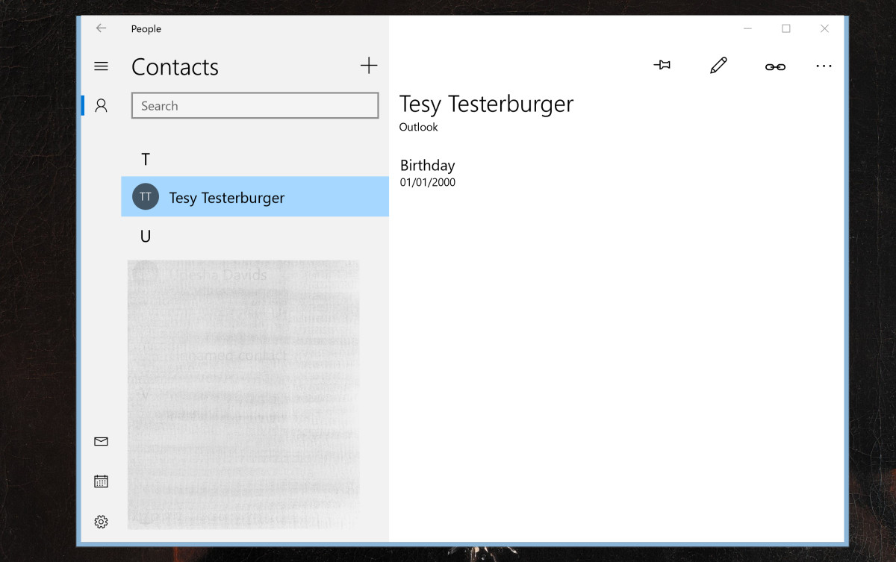Click the TT avatar circle
This screenshot has height=562, width=896.
(x=146, y=197)
